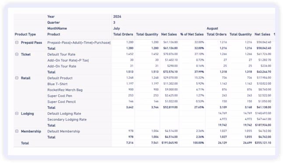Click the 3,642 Retail total orders cell
Image resolution: width=283 pixels, height=163 pixels.
pos(130,107)
